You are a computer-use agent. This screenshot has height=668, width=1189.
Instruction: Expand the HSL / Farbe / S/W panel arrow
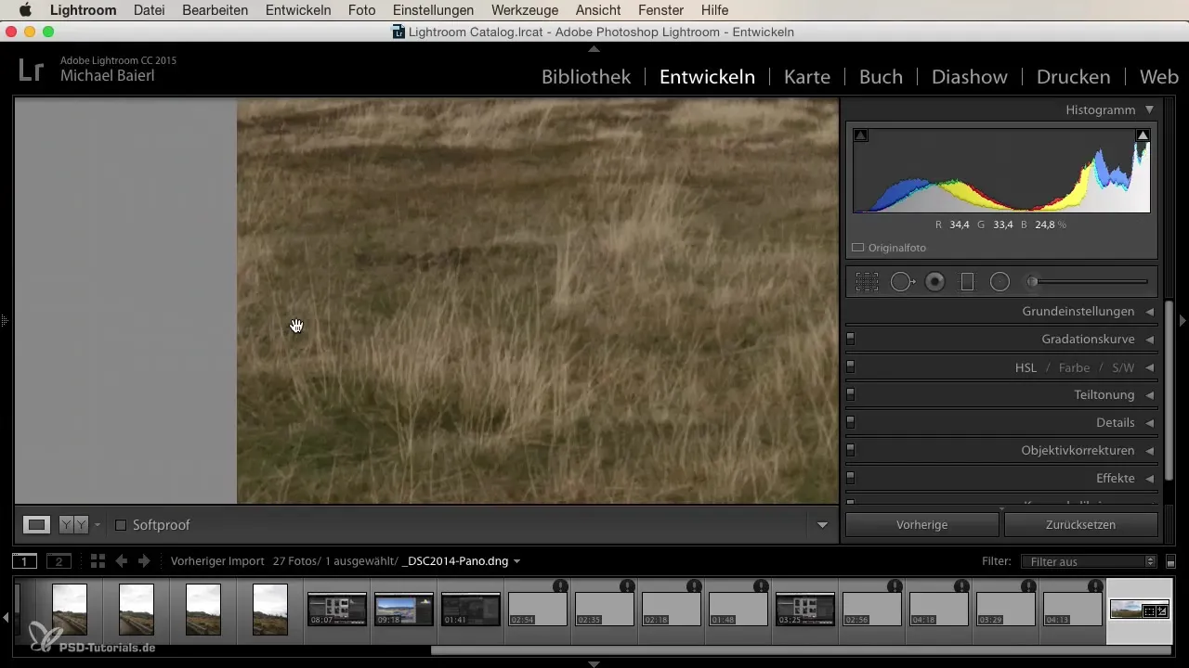(x=1149, y=367)
